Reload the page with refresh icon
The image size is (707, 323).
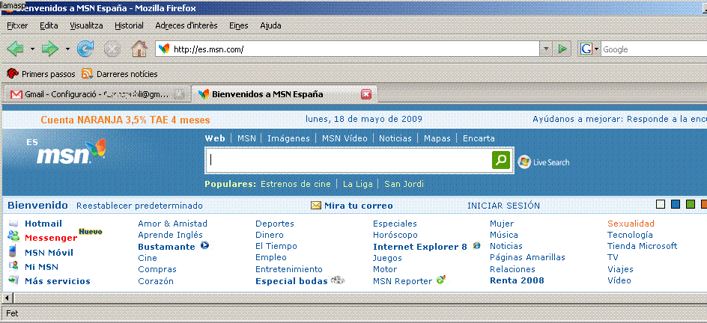pyautogui.click(x=85, y=49)
